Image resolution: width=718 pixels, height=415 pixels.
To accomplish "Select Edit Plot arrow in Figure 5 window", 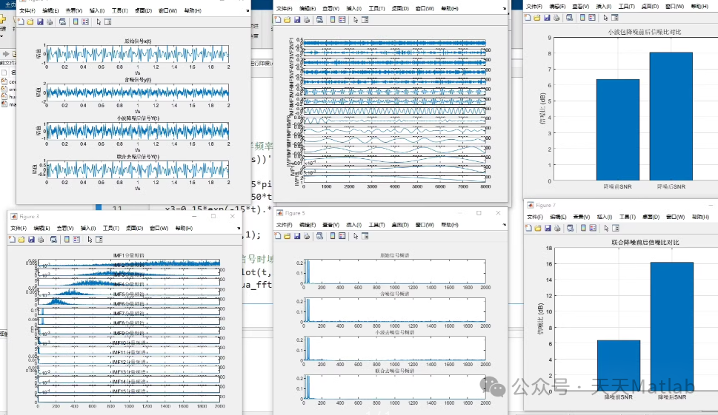I will [x=356, y=236].
